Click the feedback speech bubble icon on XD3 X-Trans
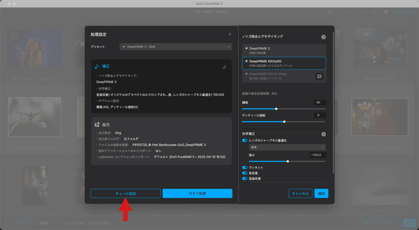The width and height of the screenshot is (419, 230). pos(319,77)
